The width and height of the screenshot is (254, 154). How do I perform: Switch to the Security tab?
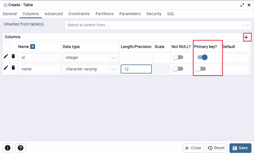154,14
